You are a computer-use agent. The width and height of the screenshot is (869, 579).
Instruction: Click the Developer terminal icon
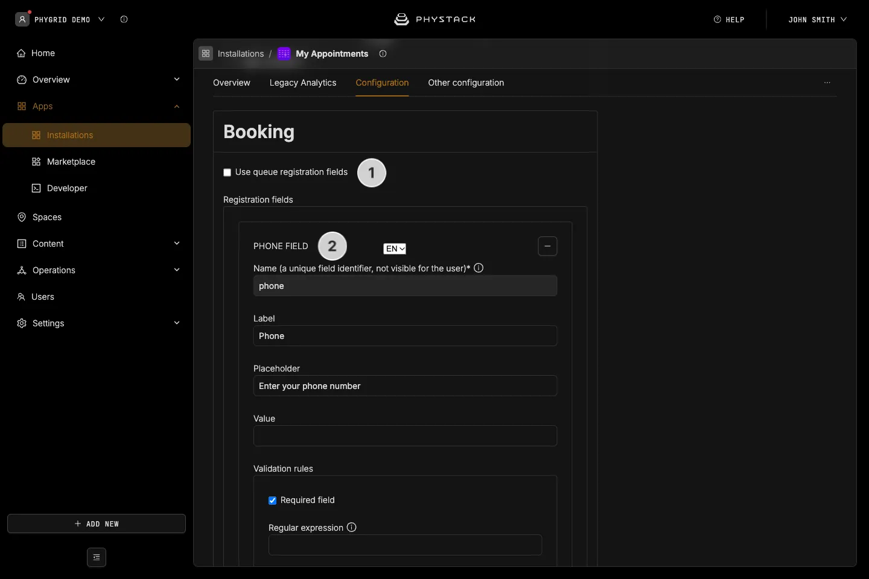coord(36,188)
